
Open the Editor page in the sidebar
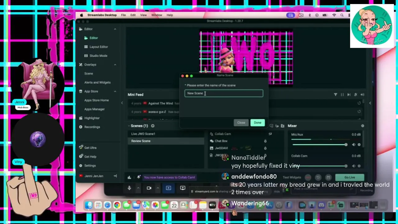pyautogui.click(x=94, y=38)
